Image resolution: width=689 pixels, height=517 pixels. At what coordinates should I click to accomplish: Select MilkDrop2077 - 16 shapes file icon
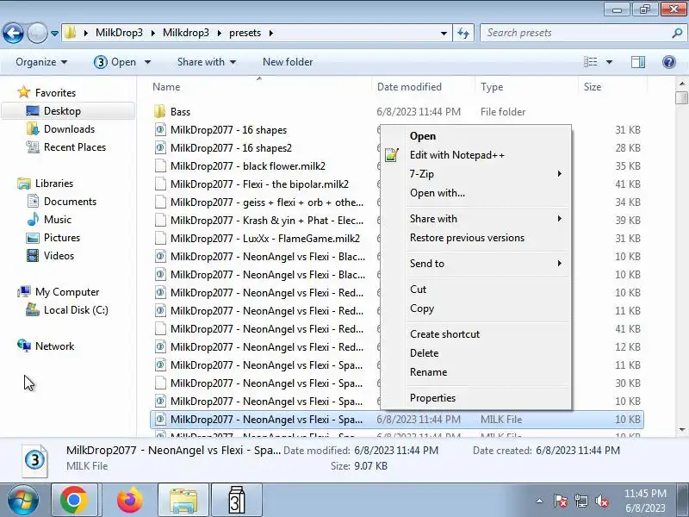click(x=160, y=130)
